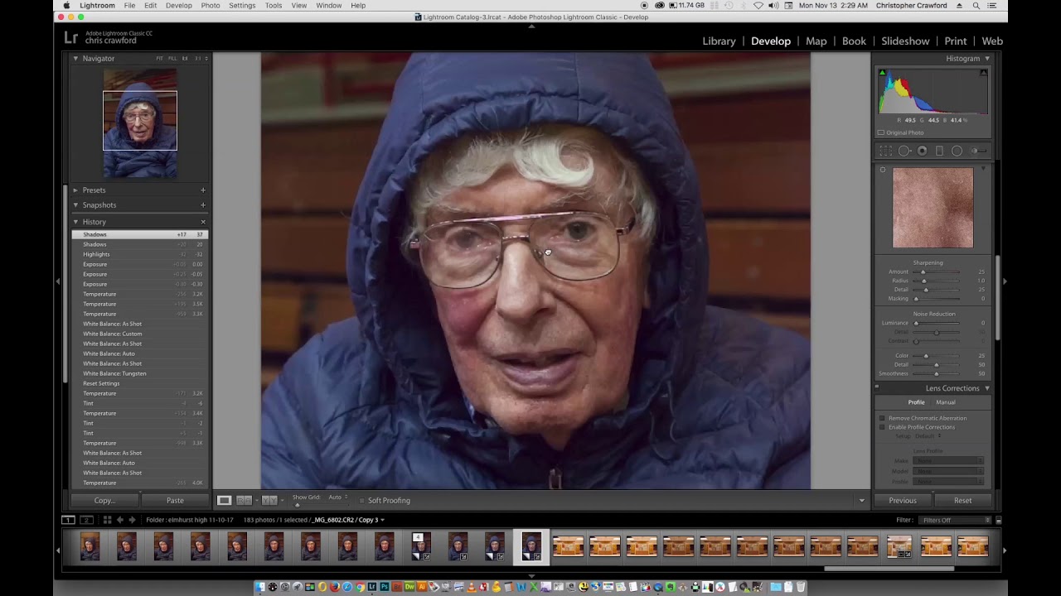Expand the Snapshots panel

tap(75, 205)
